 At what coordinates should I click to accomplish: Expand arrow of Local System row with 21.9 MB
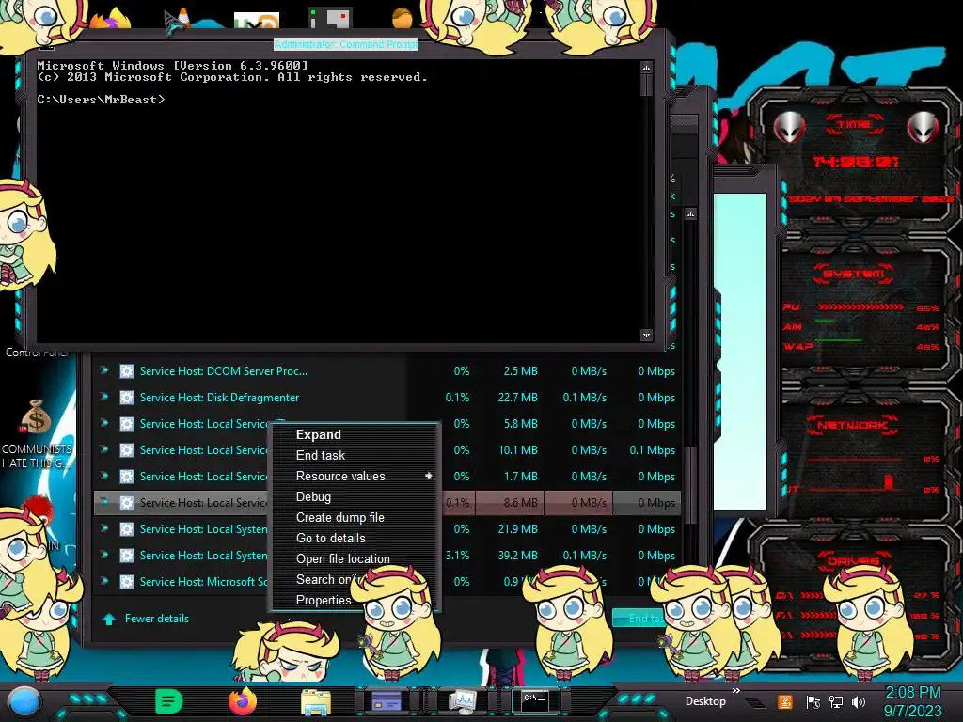(103, 528)
